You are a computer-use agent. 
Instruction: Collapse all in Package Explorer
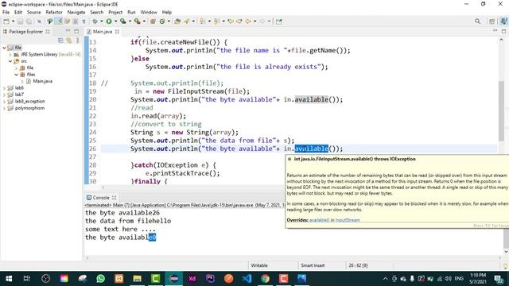point(60,41)
